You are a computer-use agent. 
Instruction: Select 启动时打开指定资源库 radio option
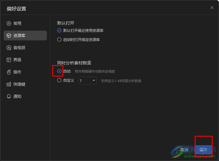59,39
